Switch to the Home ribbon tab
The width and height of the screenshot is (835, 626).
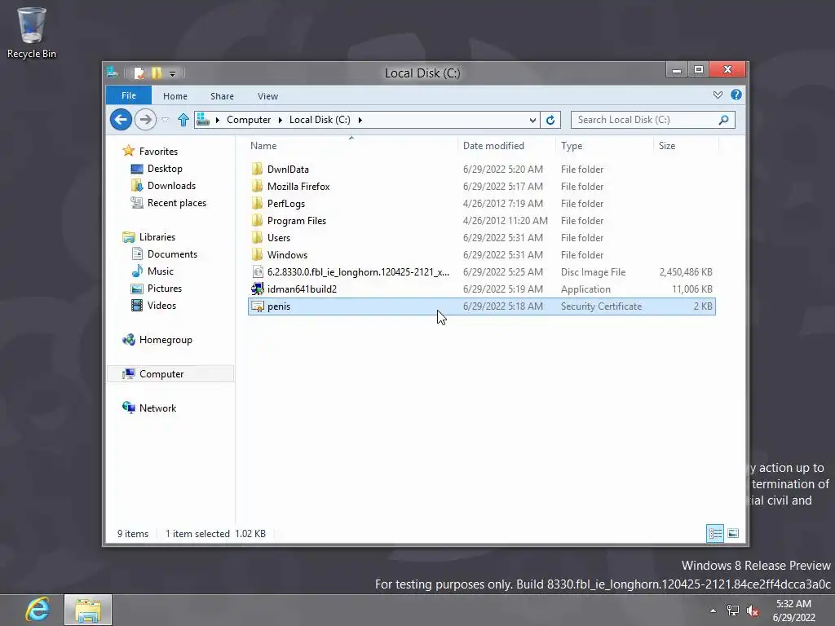point(175,96)
